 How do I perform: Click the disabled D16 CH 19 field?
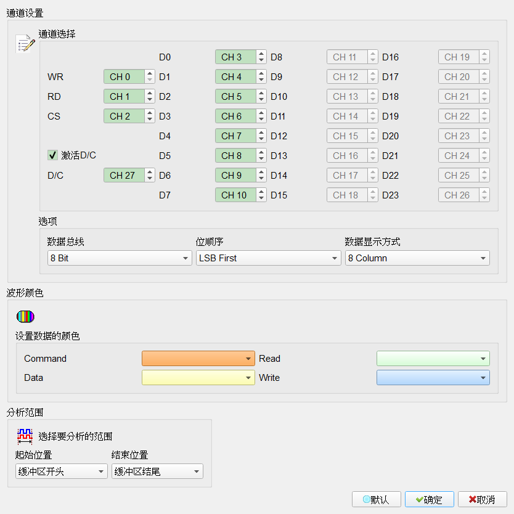click(459, 57)
